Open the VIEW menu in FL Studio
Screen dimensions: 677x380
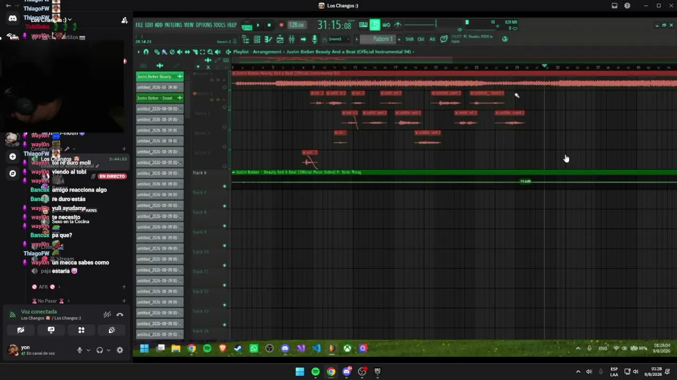point(189,25)
